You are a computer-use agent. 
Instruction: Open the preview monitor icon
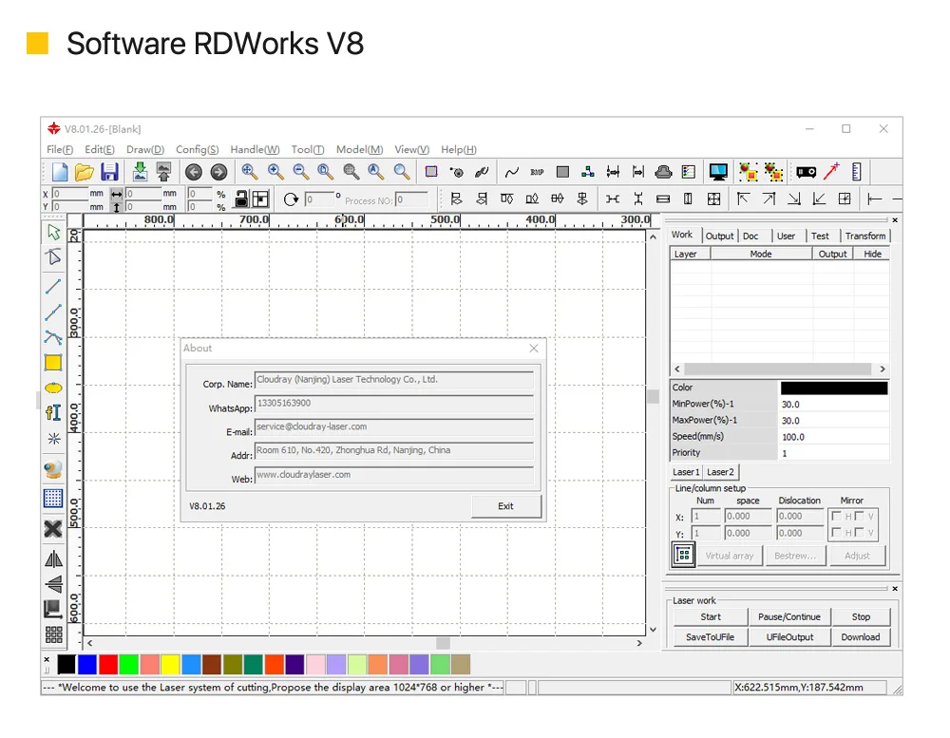pos(718,172)
